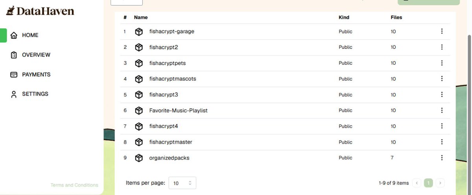Open the fishacrypt3 bucket name
Viewport: 472px width, 195px height.
pos(164,95)
